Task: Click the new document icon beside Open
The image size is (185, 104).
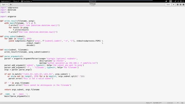Action: coord(11,5)
